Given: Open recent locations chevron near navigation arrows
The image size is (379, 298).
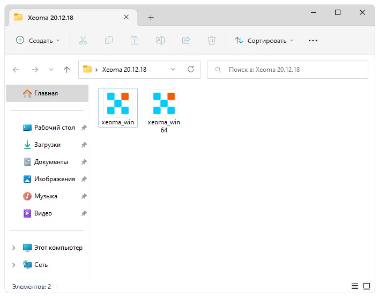Looking at the screenshot, I should point(51,70).
